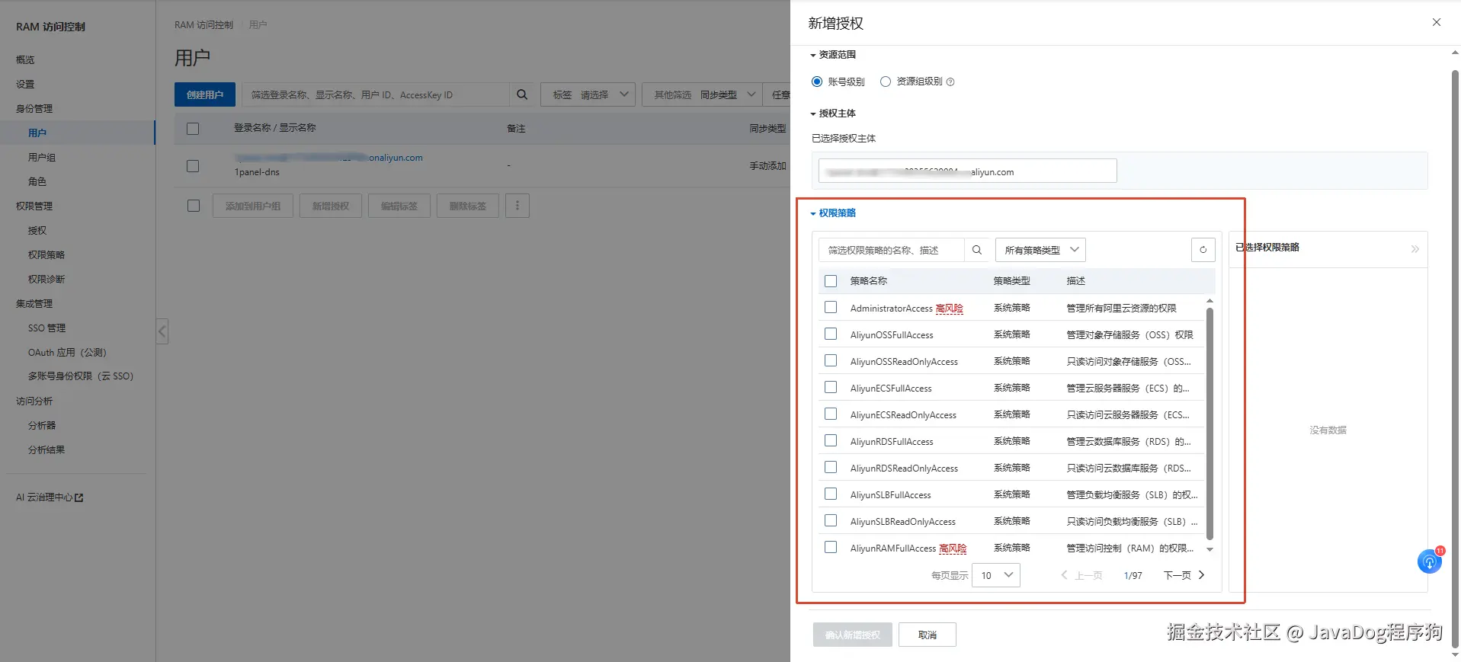Select the AliyunECSReadOnlyAccess checkbox

[x=831, y=414]
